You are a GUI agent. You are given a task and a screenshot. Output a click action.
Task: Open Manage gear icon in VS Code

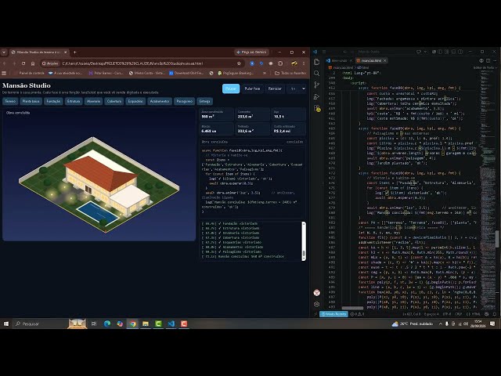coord(316,304)
